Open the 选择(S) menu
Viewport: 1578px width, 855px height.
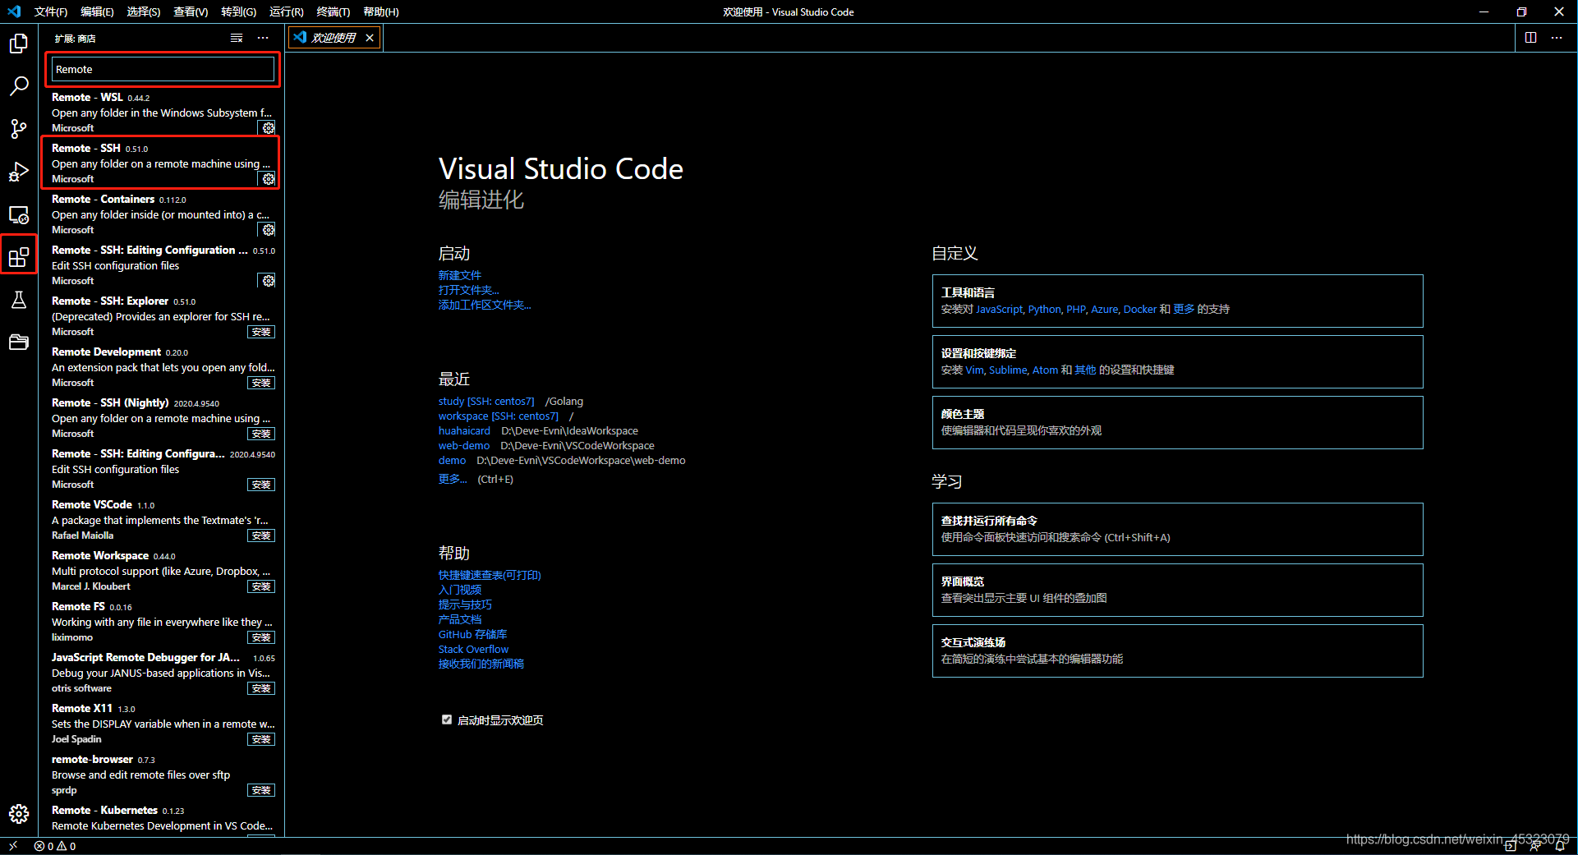coord(144,11)
